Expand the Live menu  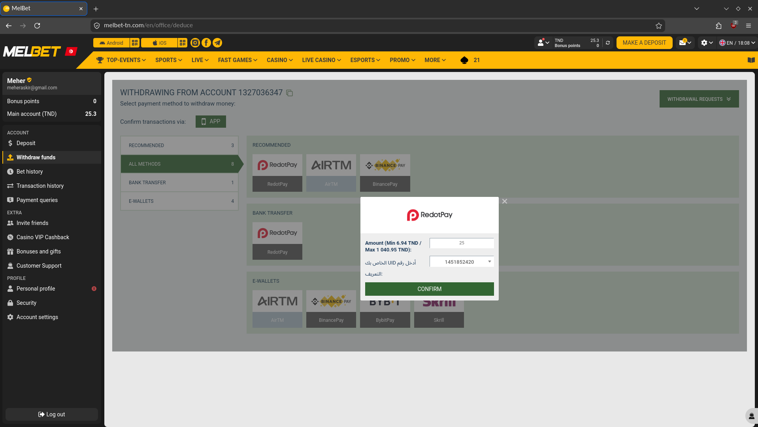click(x=200, y=60)
